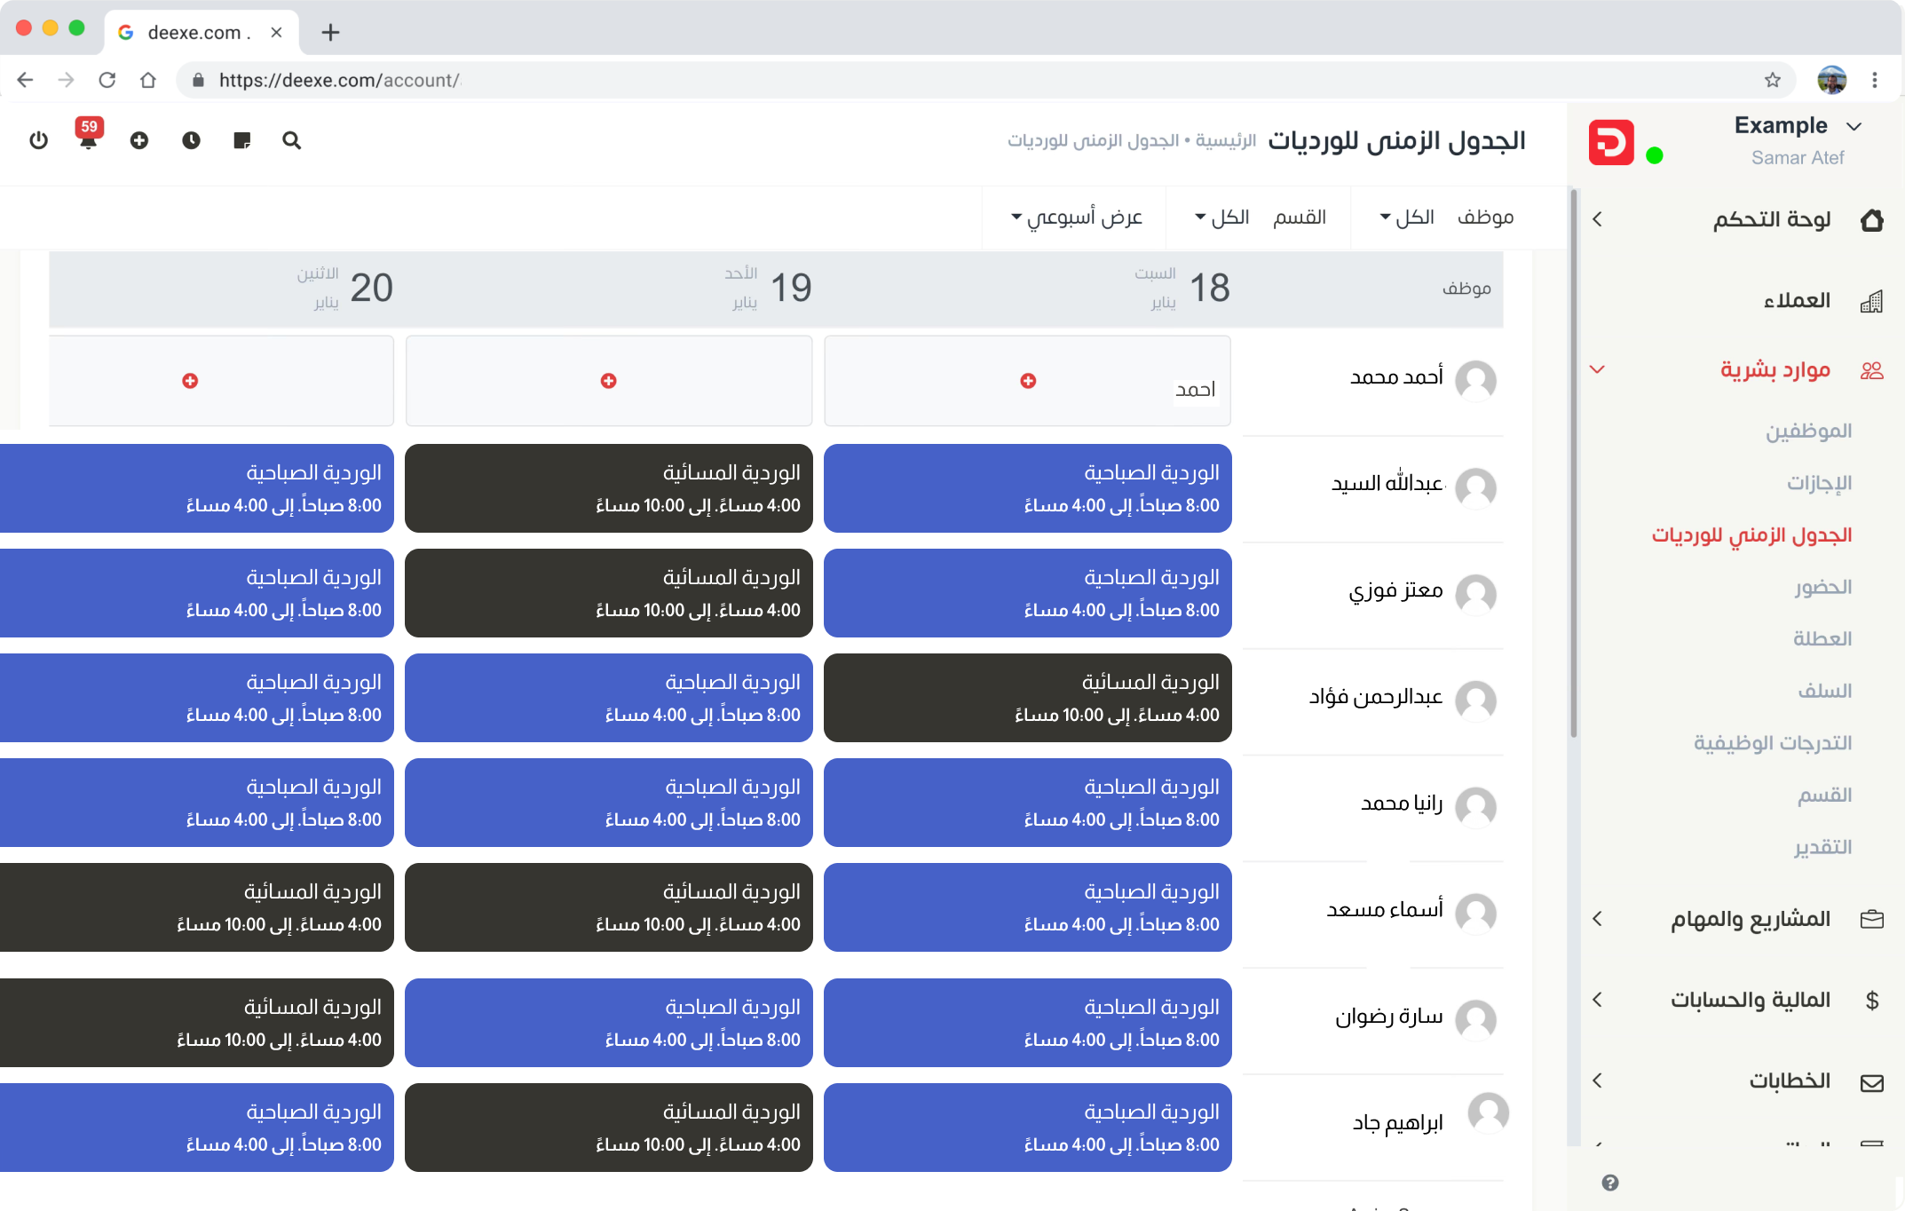Open the quick add plus icon
The width and height of the screenshot is (1905, 1211).
pos(139,140)
